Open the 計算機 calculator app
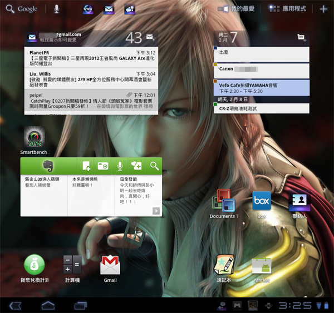 72,269
